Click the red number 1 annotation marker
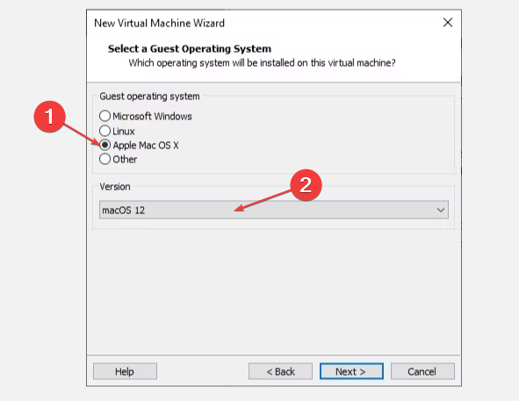519x401 pixels. pos(50,117)
